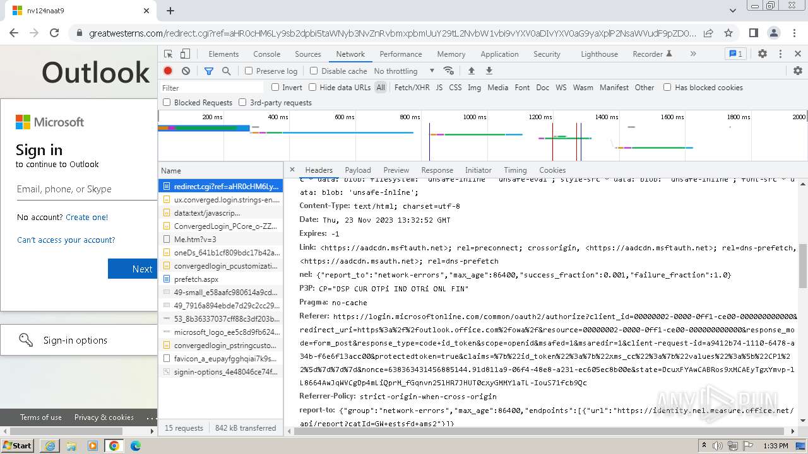Open the No throttling dropdown
The image size is (808, 454).
(404, 71)
